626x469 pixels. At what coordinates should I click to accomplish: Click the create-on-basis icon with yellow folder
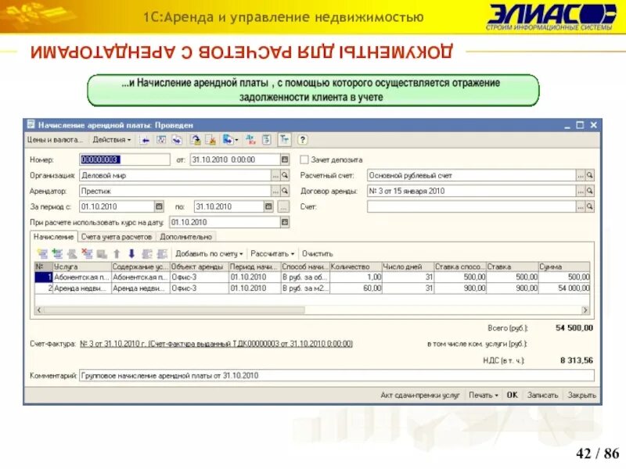pos(195,140)
